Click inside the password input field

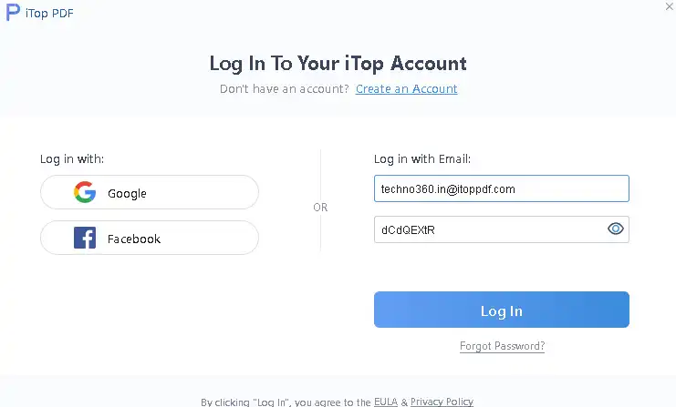pyautogui.click(x=488, y=229)
